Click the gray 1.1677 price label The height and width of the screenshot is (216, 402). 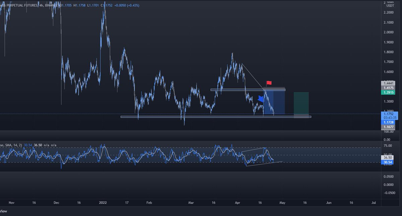click(x=388, y=127)
